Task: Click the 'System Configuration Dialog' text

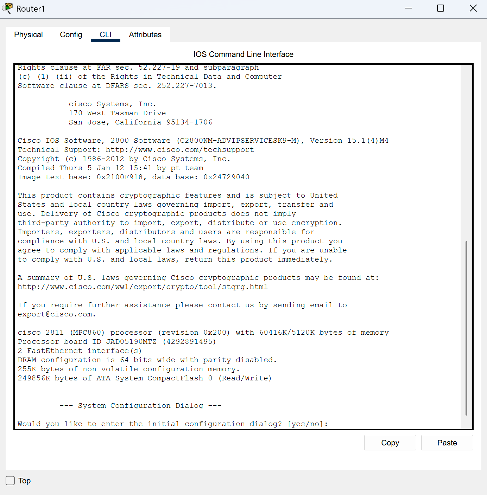Action: [x=140, y=406]
